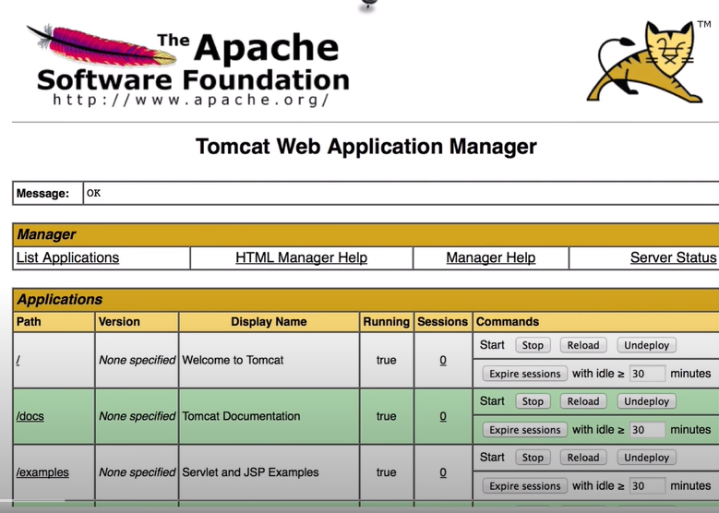Click the 'OK' message text

93,193
